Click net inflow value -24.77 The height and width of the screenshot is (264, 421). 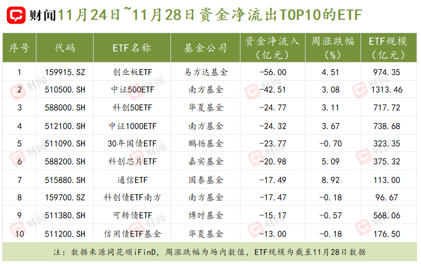pos(273,108)
